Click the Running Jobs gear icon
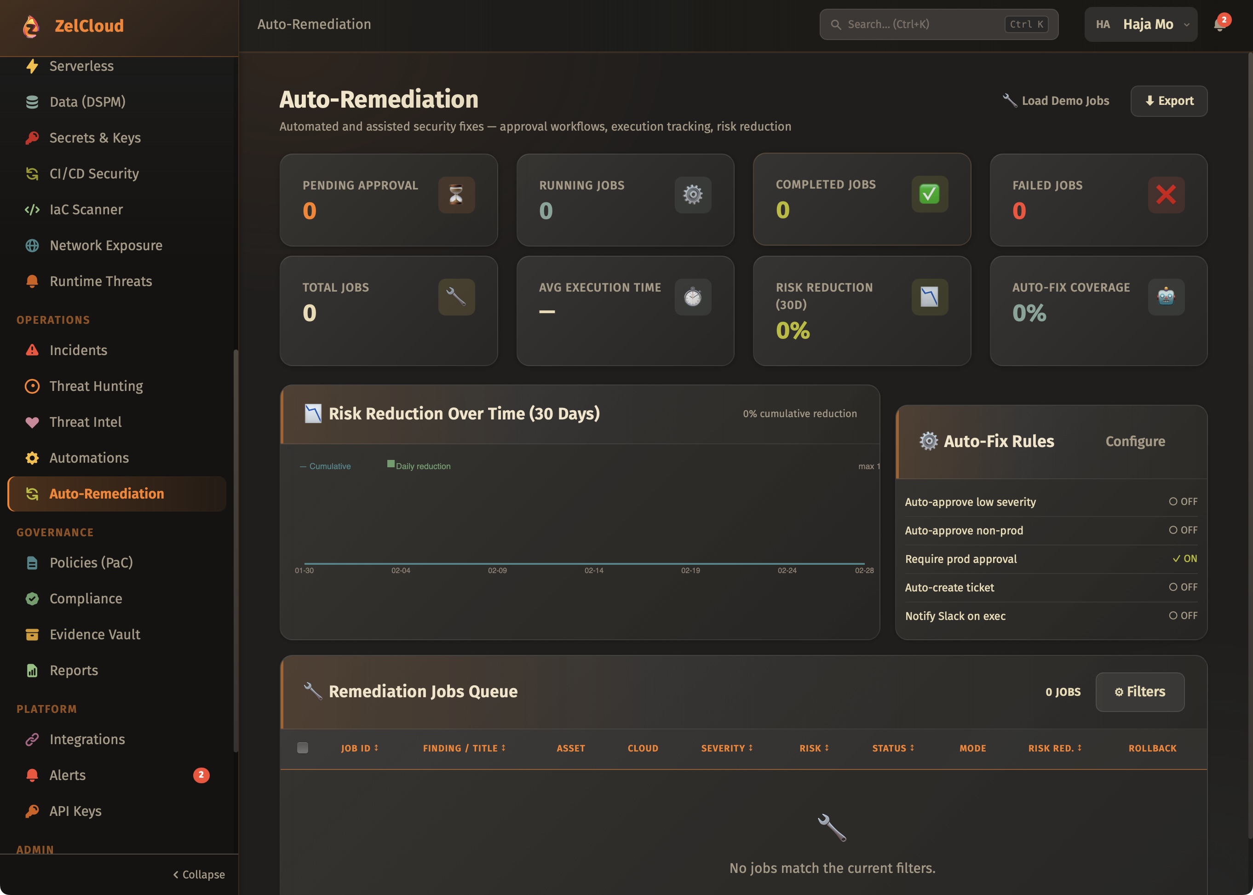 click(692, 195)
